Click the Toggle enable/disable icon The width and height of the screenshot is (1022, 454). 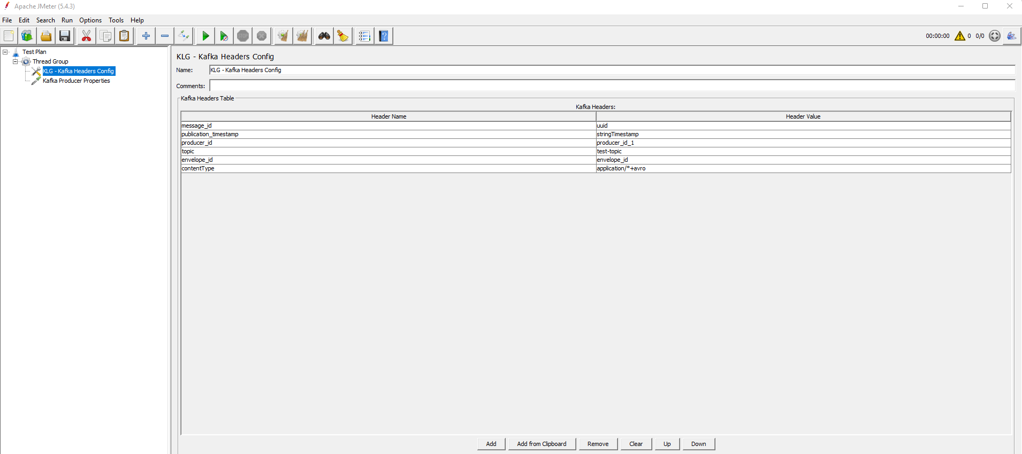tap(184, 36)
